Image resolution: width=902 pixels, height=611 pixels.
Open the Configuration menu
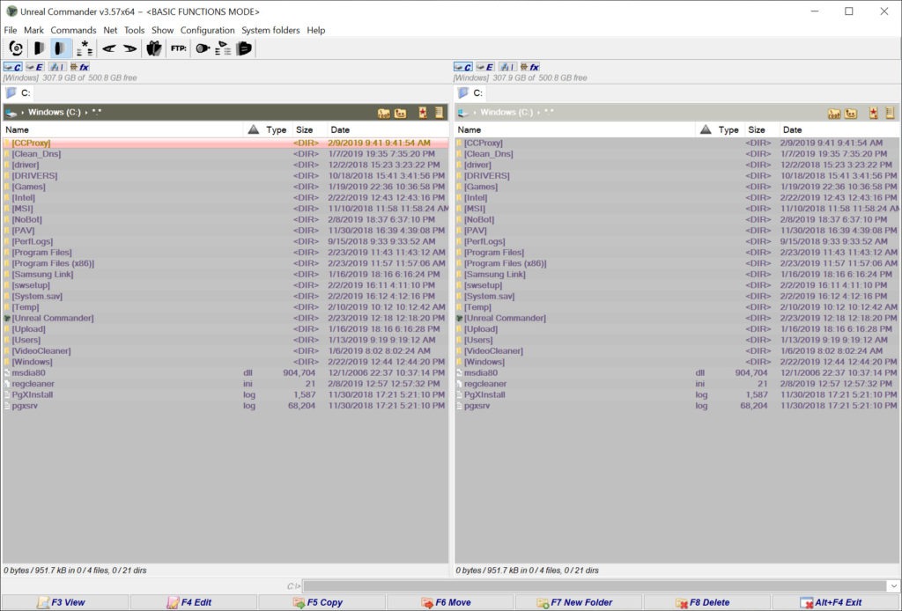tap(208, 30)
